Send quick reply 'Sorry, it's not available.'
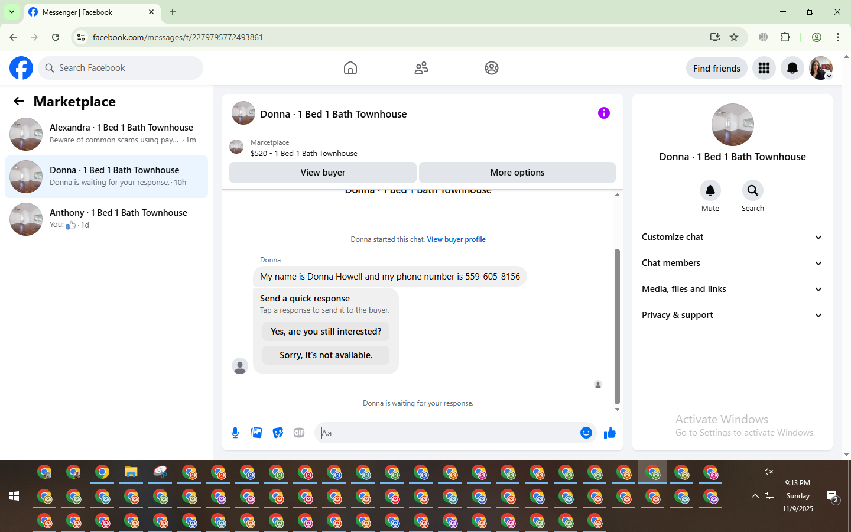This screenshot has width=851, height=532. [x=326, y=355]
